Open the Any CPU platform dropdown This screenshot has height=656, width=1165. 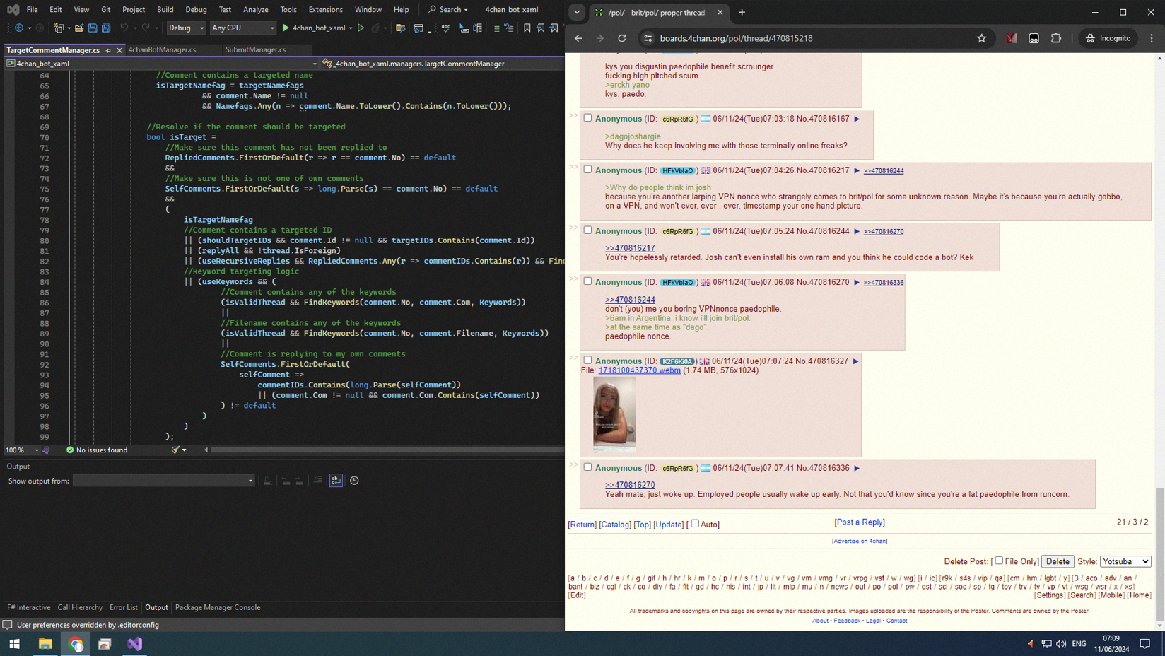pos(243,28)
